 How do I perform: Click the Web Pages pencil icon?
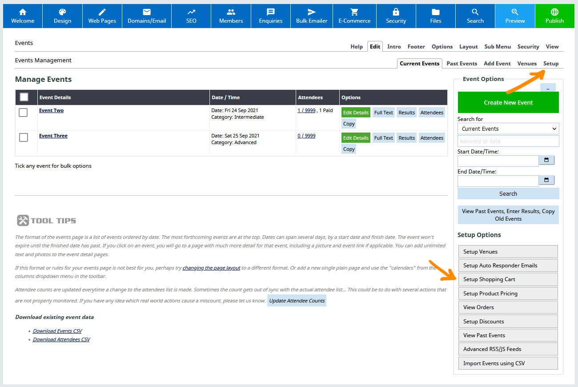coord(102,12)
